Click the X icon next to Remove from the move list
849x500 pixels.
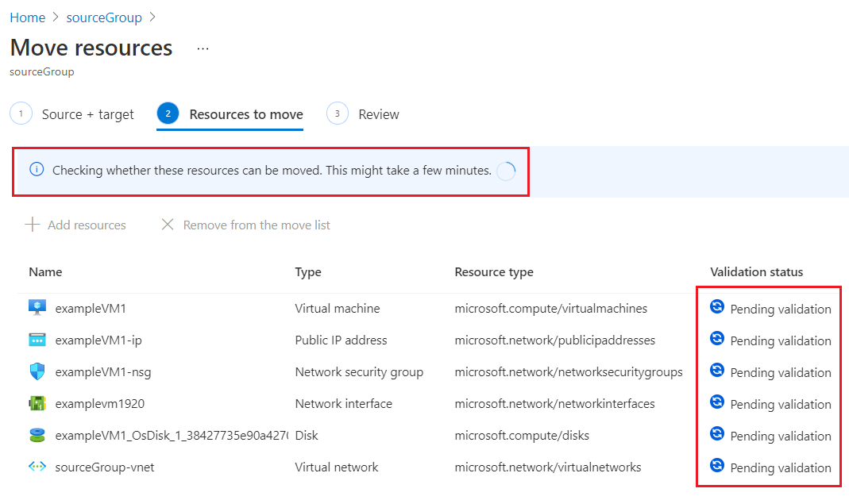[x=167, y=225]
